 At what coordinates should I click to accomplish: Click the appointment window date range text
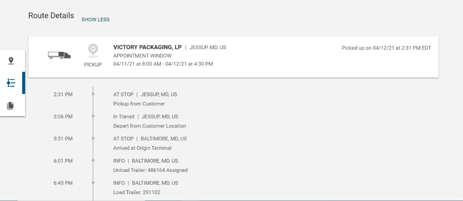pos(163,64)
